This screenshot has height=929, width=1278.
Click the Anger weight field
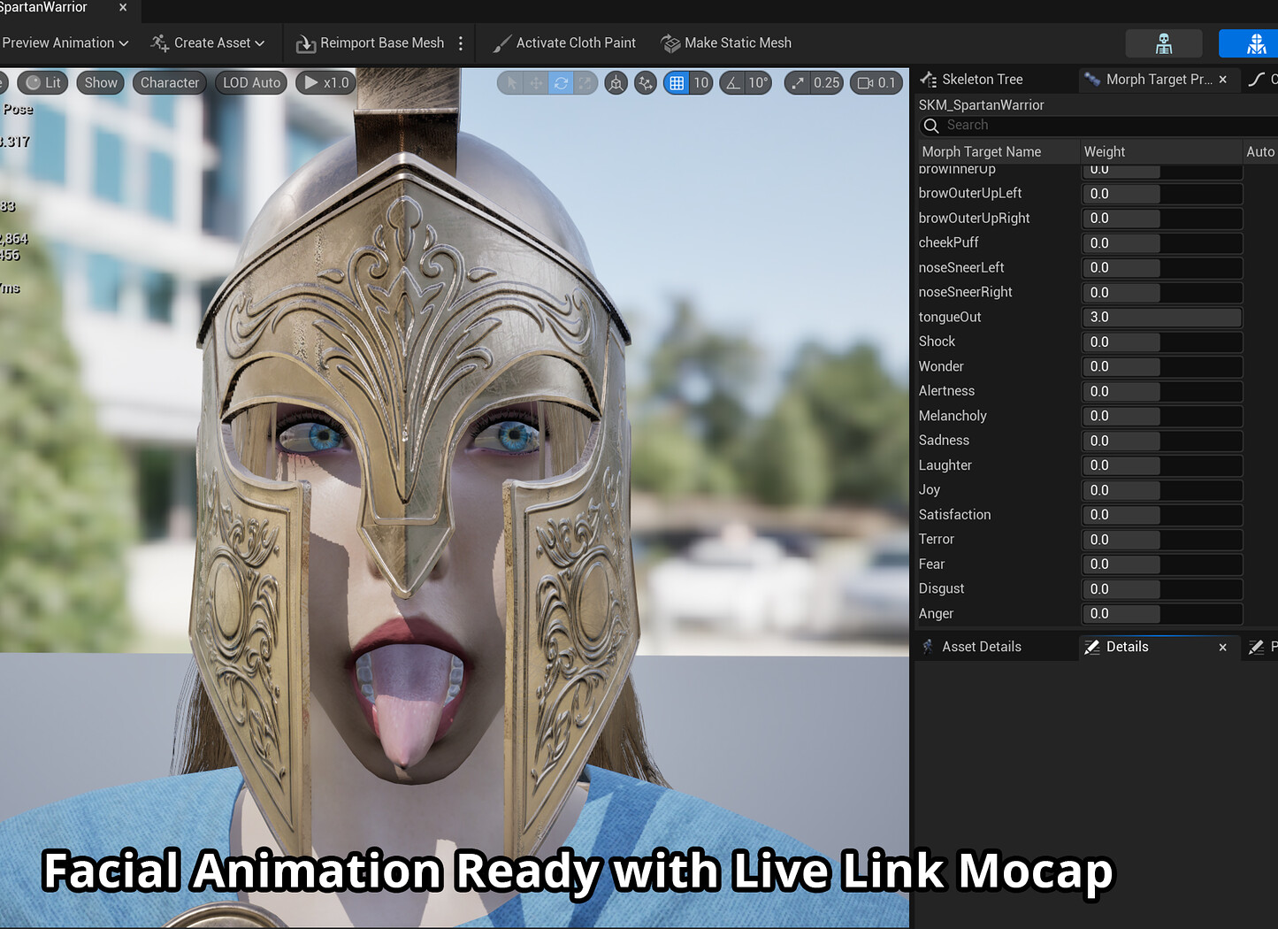pyautogui.click(x=1162, y=614)
